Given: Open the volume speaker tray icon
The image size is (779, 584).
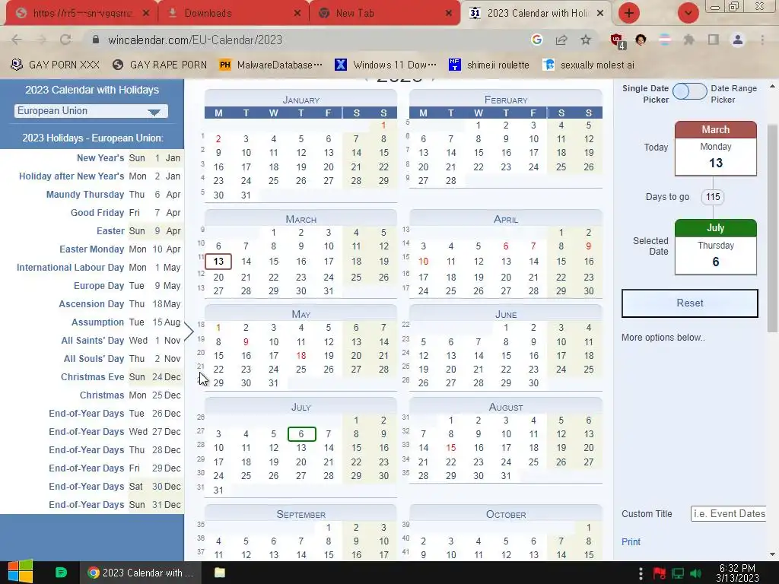Looking at the screenshot, I should (x=695, y=573).
